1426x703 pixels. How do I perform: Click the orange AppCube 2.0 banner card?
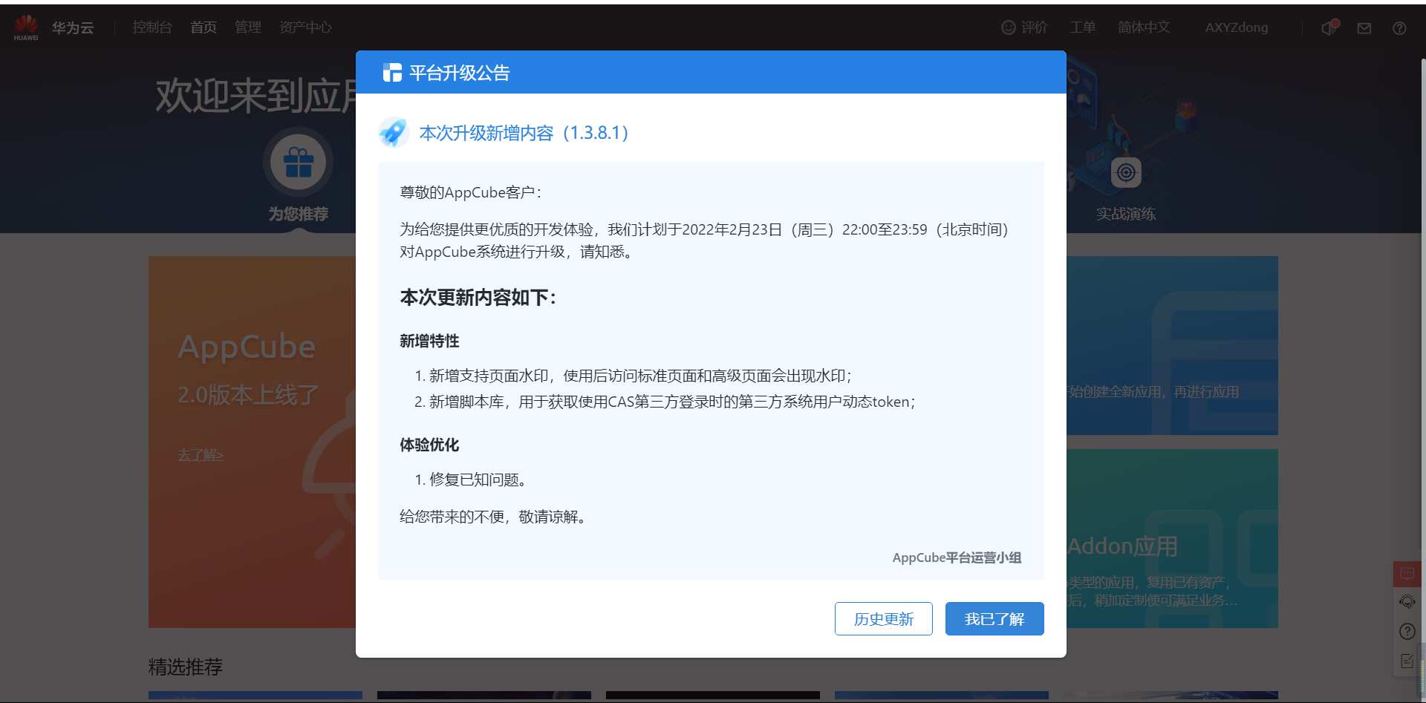[253, 442]
